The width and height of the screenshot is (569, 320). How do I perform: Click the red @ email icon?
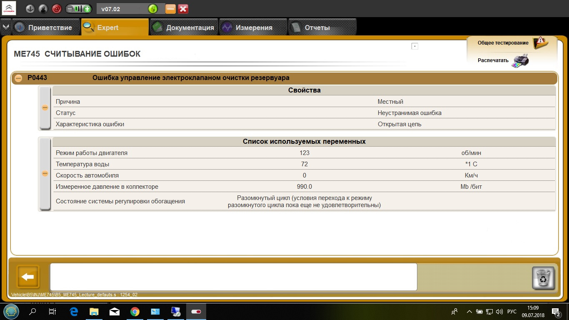pos(57,9)
